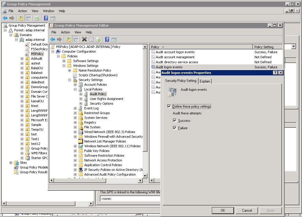Open the View menu in the Policy Editor
Viewport: 302px width, 217px height.
pos(78,32)
